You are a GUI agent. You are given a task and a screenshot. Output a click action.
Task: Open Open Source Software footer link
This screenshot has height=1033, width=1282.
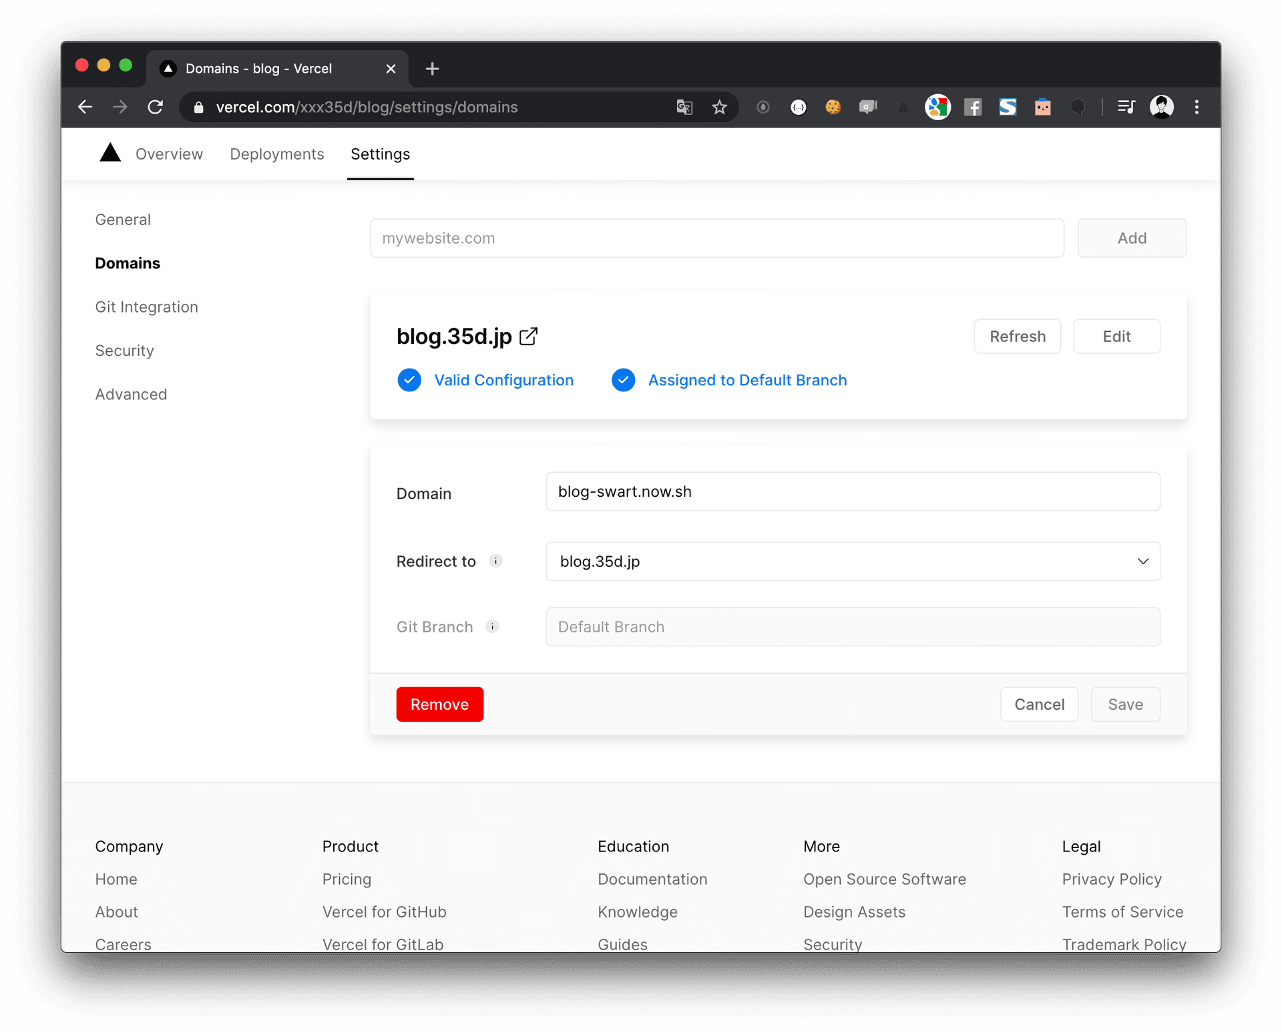point(885,879)
